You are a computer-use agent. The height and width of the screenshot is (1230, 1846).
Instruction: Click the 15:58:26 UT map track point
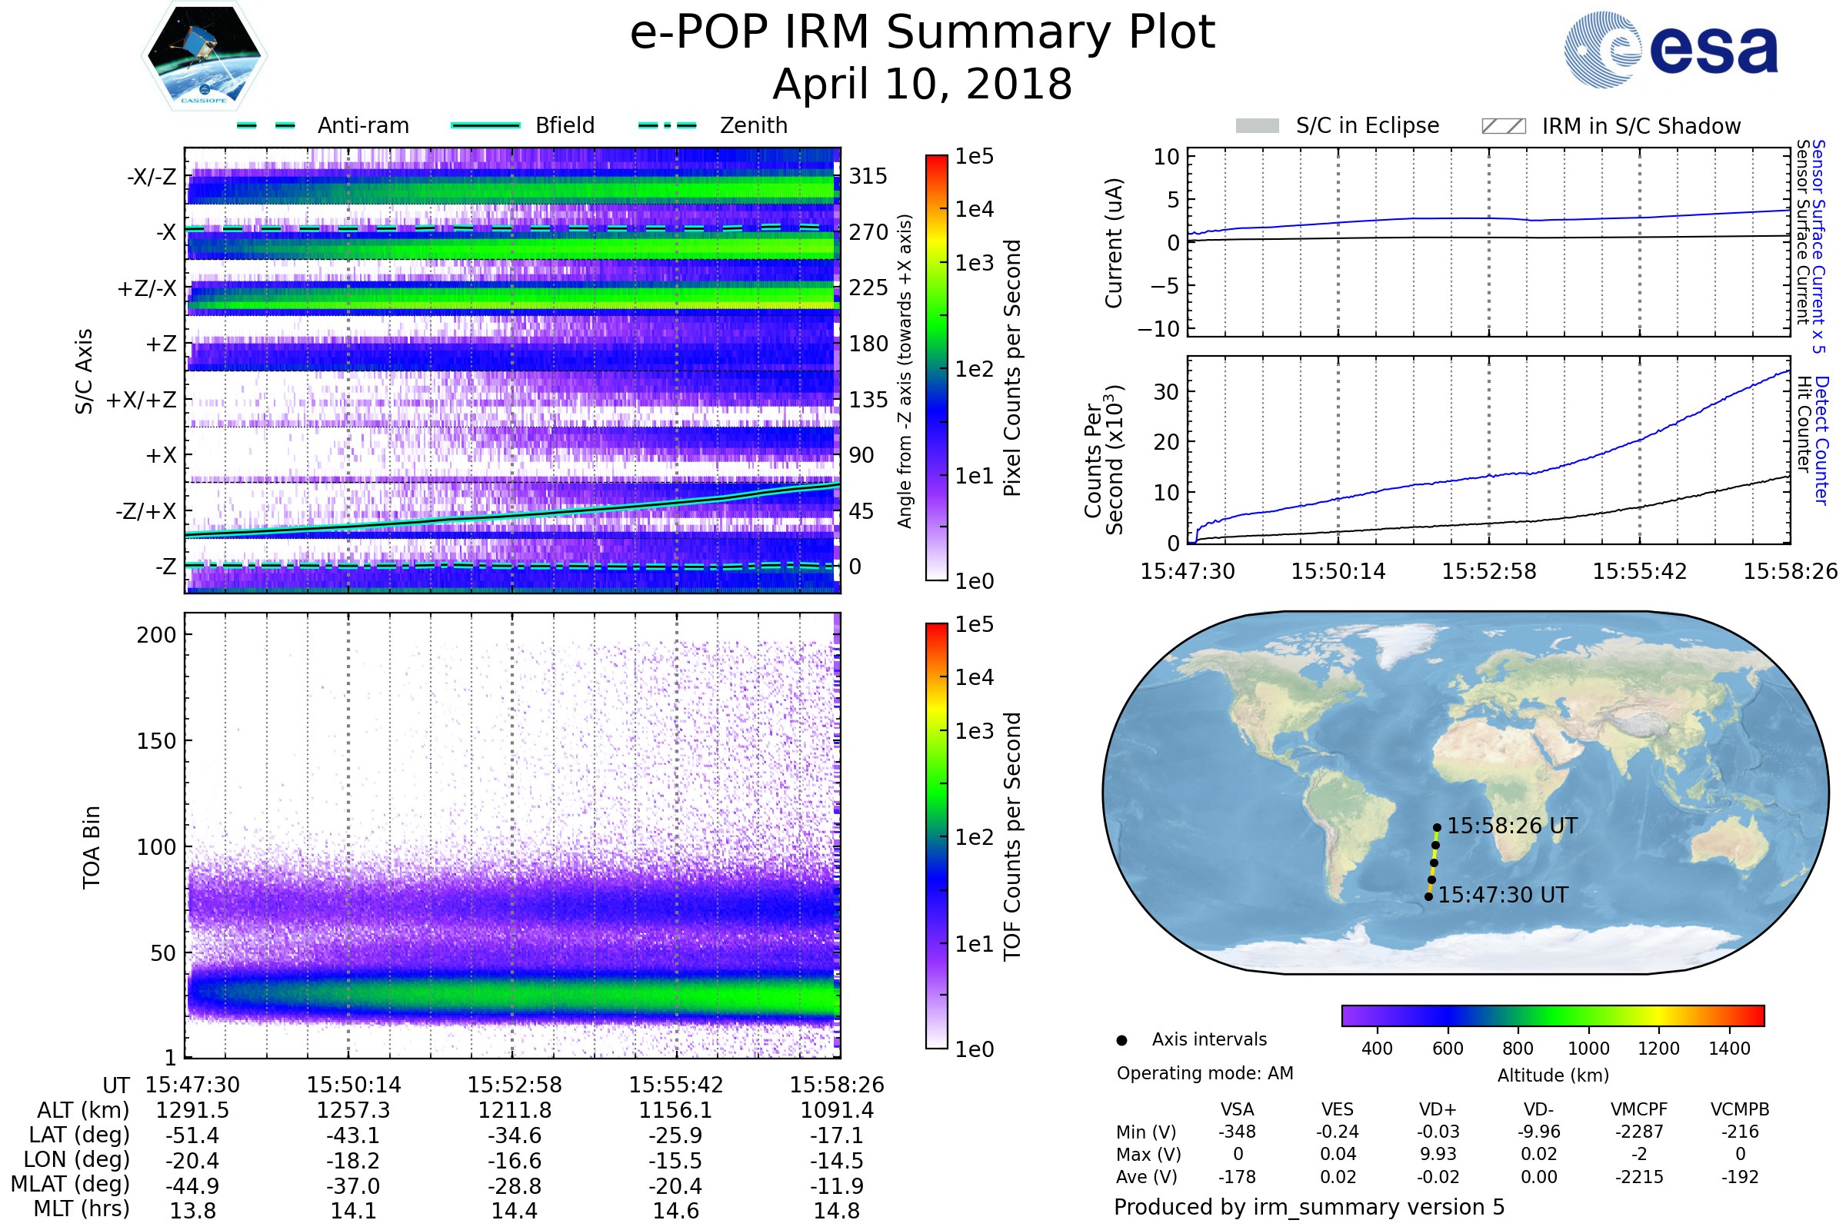(x=1437, y=828)
